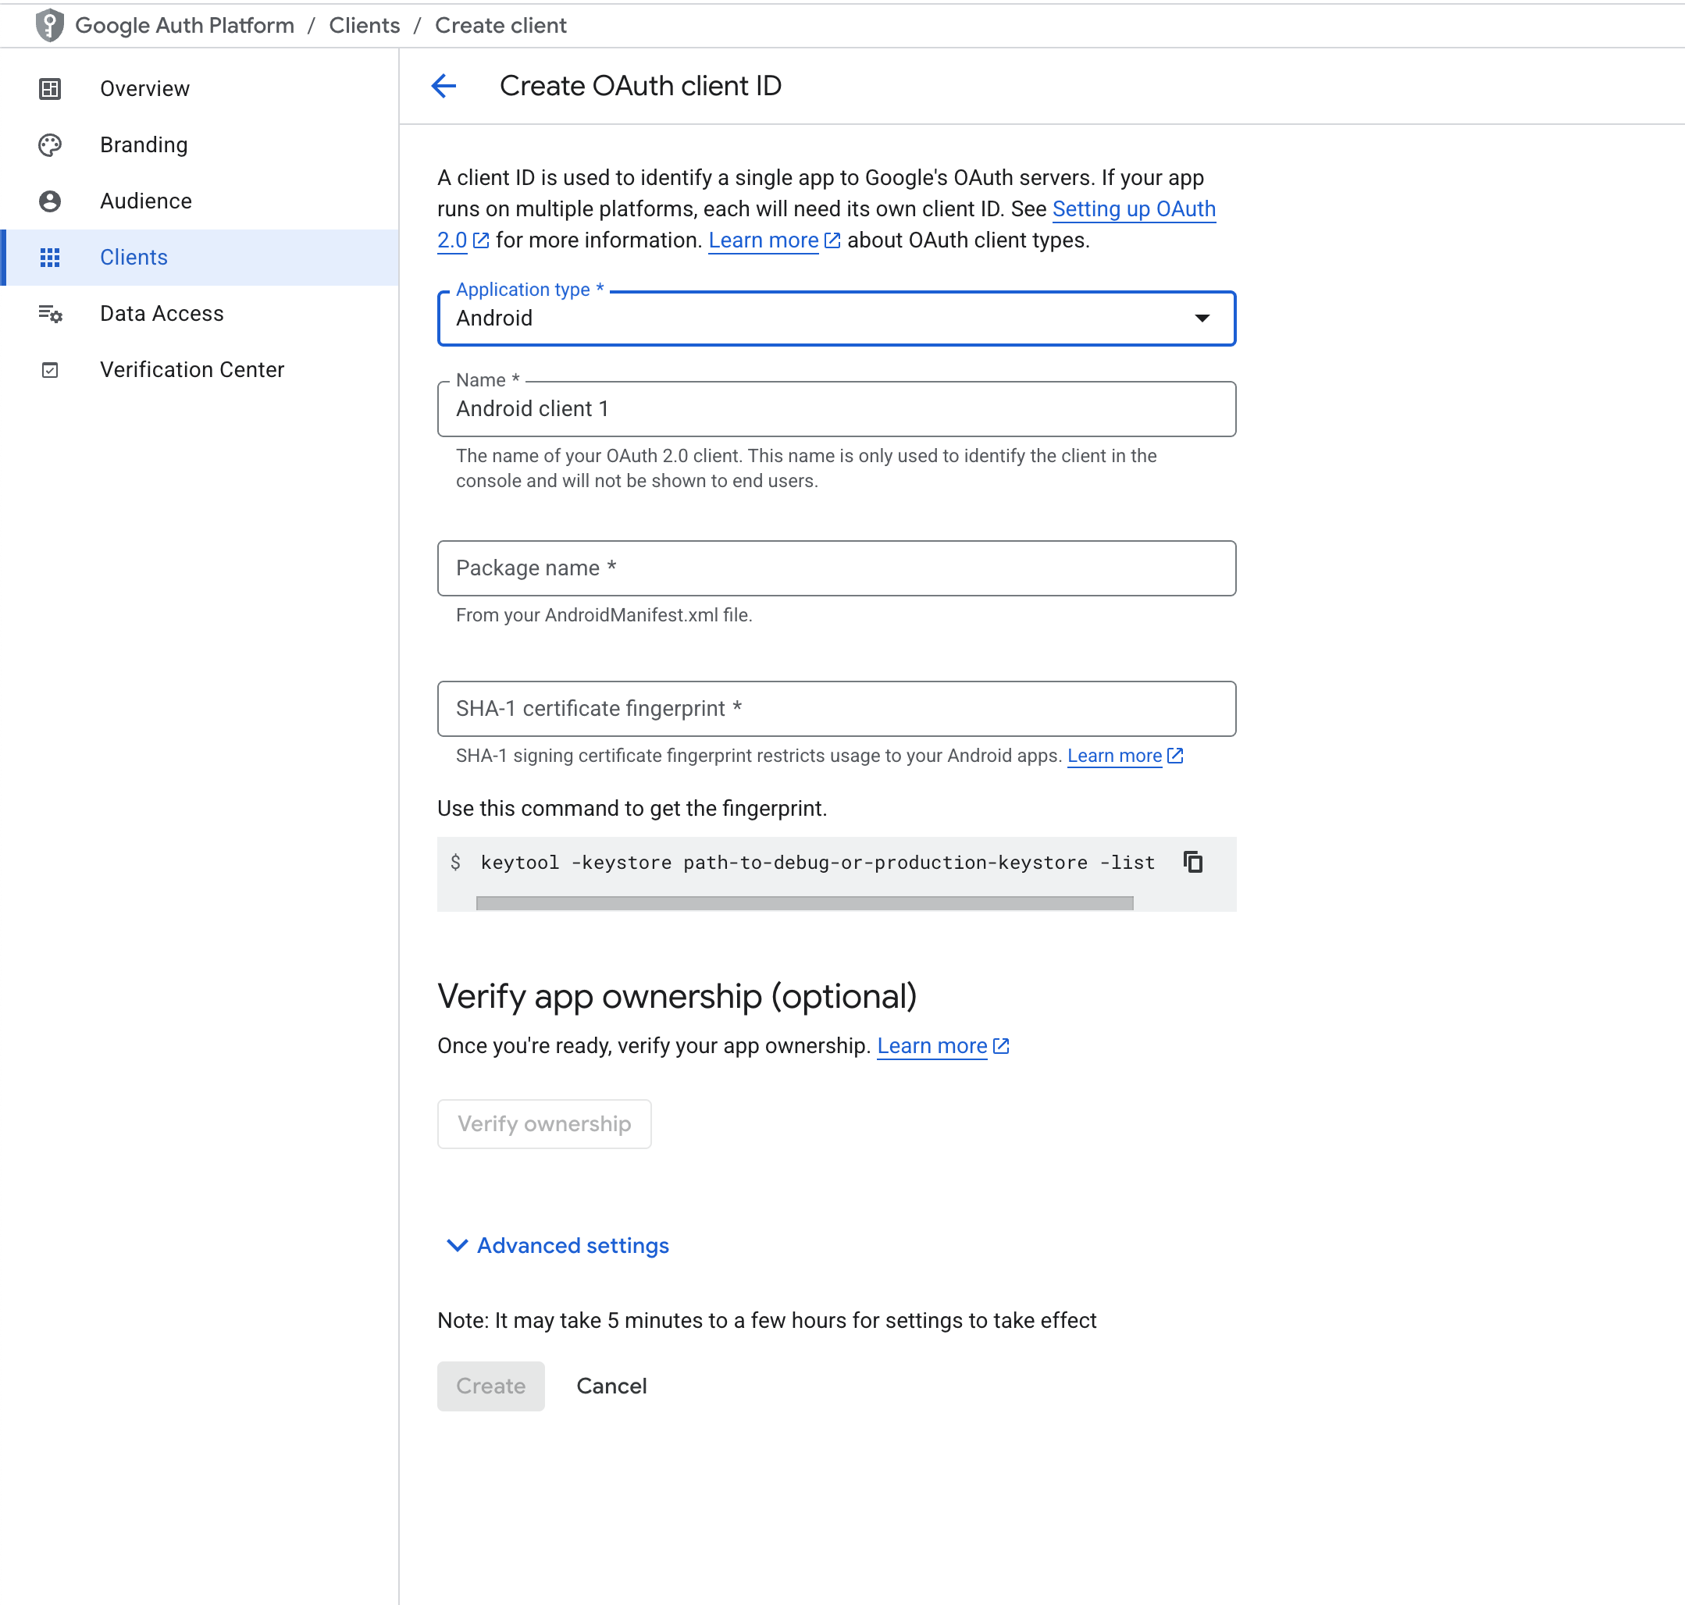1685x1605 pixels.
Task: Click the Overview dashboard icon
Action: click(x=50, y=89)
